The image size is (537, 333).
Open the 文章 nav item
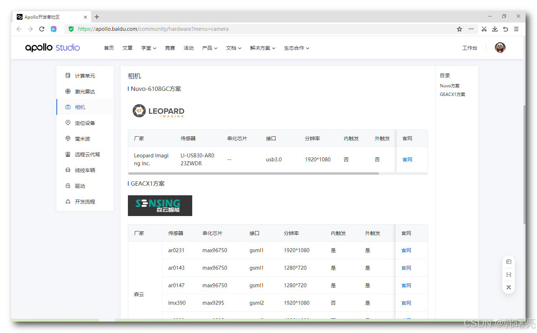[128, 48]
